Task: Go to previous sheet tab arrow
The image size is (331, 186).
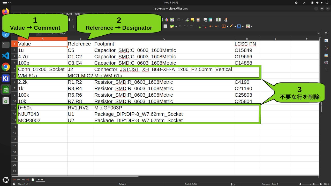Action: coord(19,180)
